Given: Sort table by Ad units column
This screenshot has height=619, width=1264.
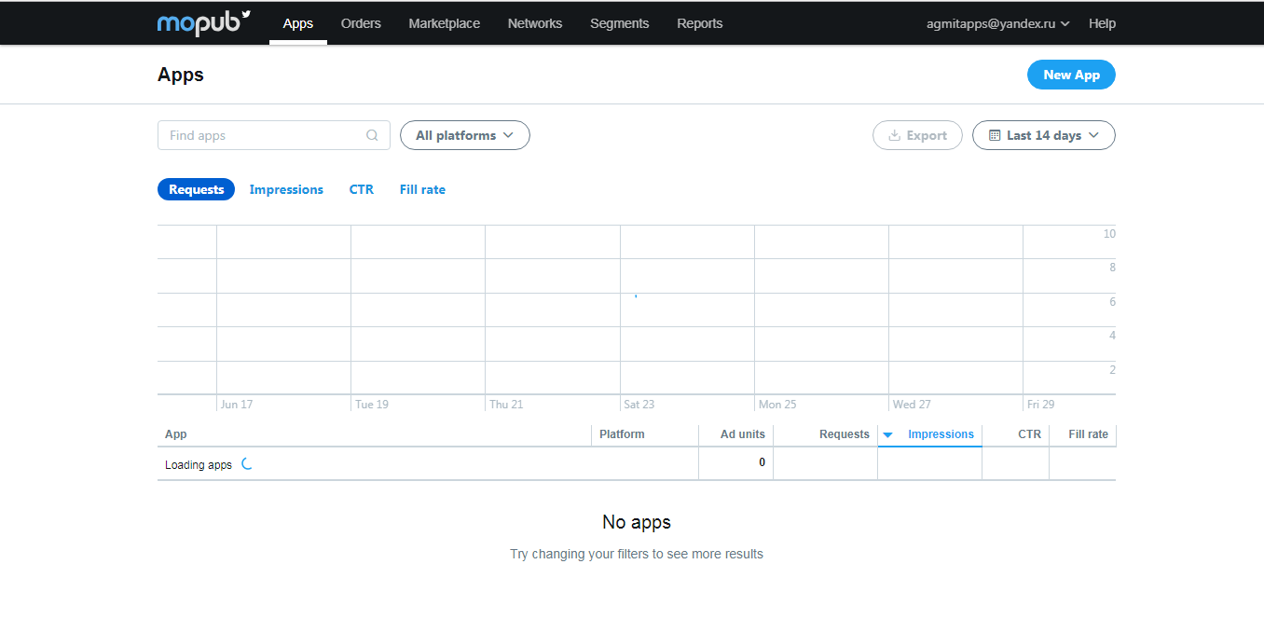Looking at the screenshot, I should 743,434.
